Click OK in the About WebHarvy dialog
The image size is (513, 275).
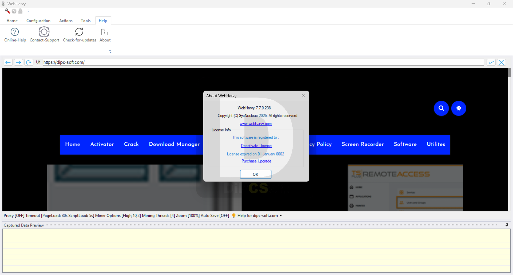pos(255,174)
